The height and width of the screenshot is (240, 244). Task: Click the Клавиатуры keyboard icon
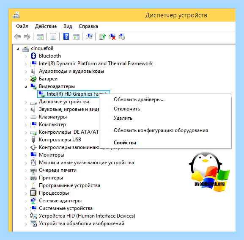click(33, 117)
